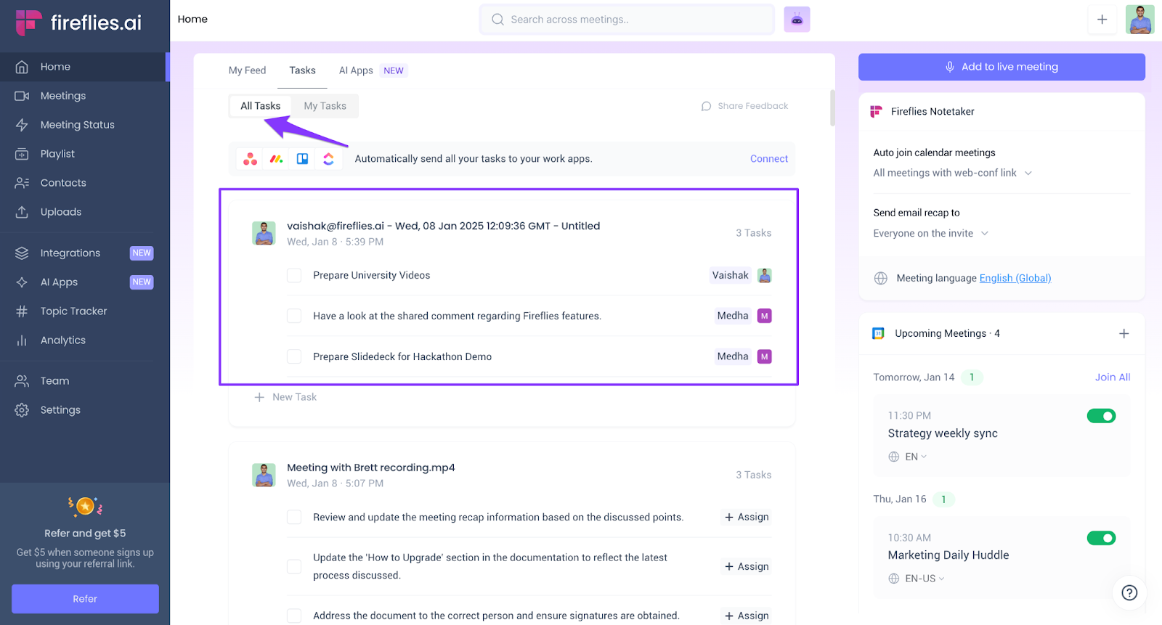The width and height of the screenshot is (1162, 625).
Task: Open vaishak@fireflies.ai Untitled meeting title
Action: point(443,226)
